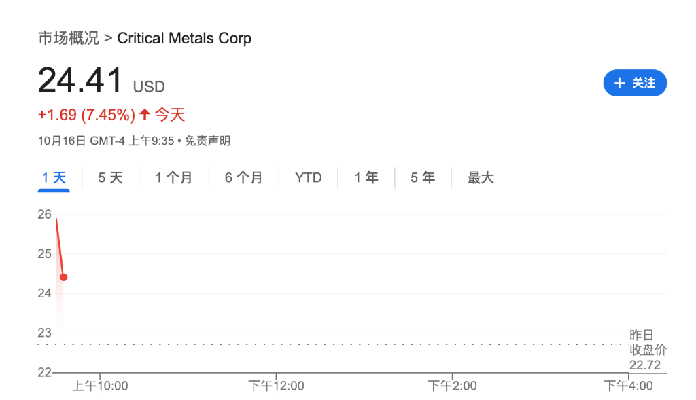This screenshot has height=400, width=696.
Task: Switch to the 5 天 chart tab
Action: [111, 178]
